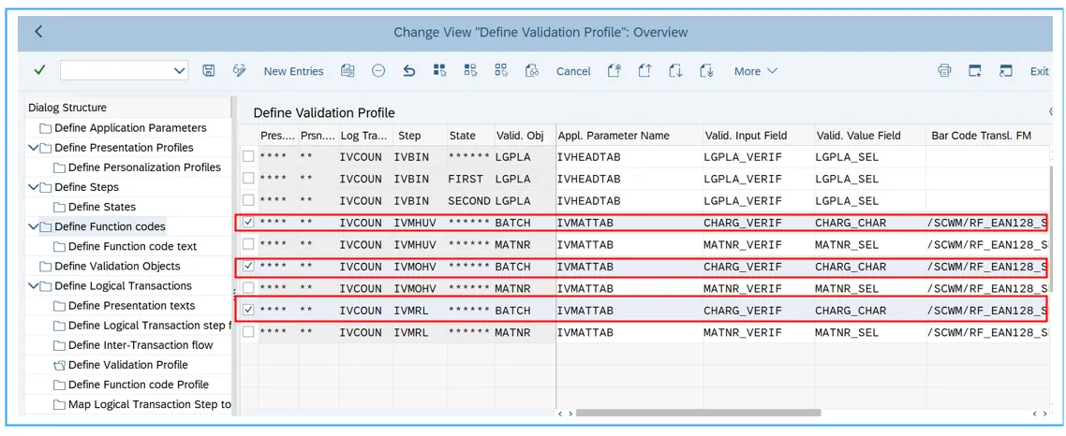
Task: Click the Appl. Parameter Name column header
Action: tap(614, 136)
